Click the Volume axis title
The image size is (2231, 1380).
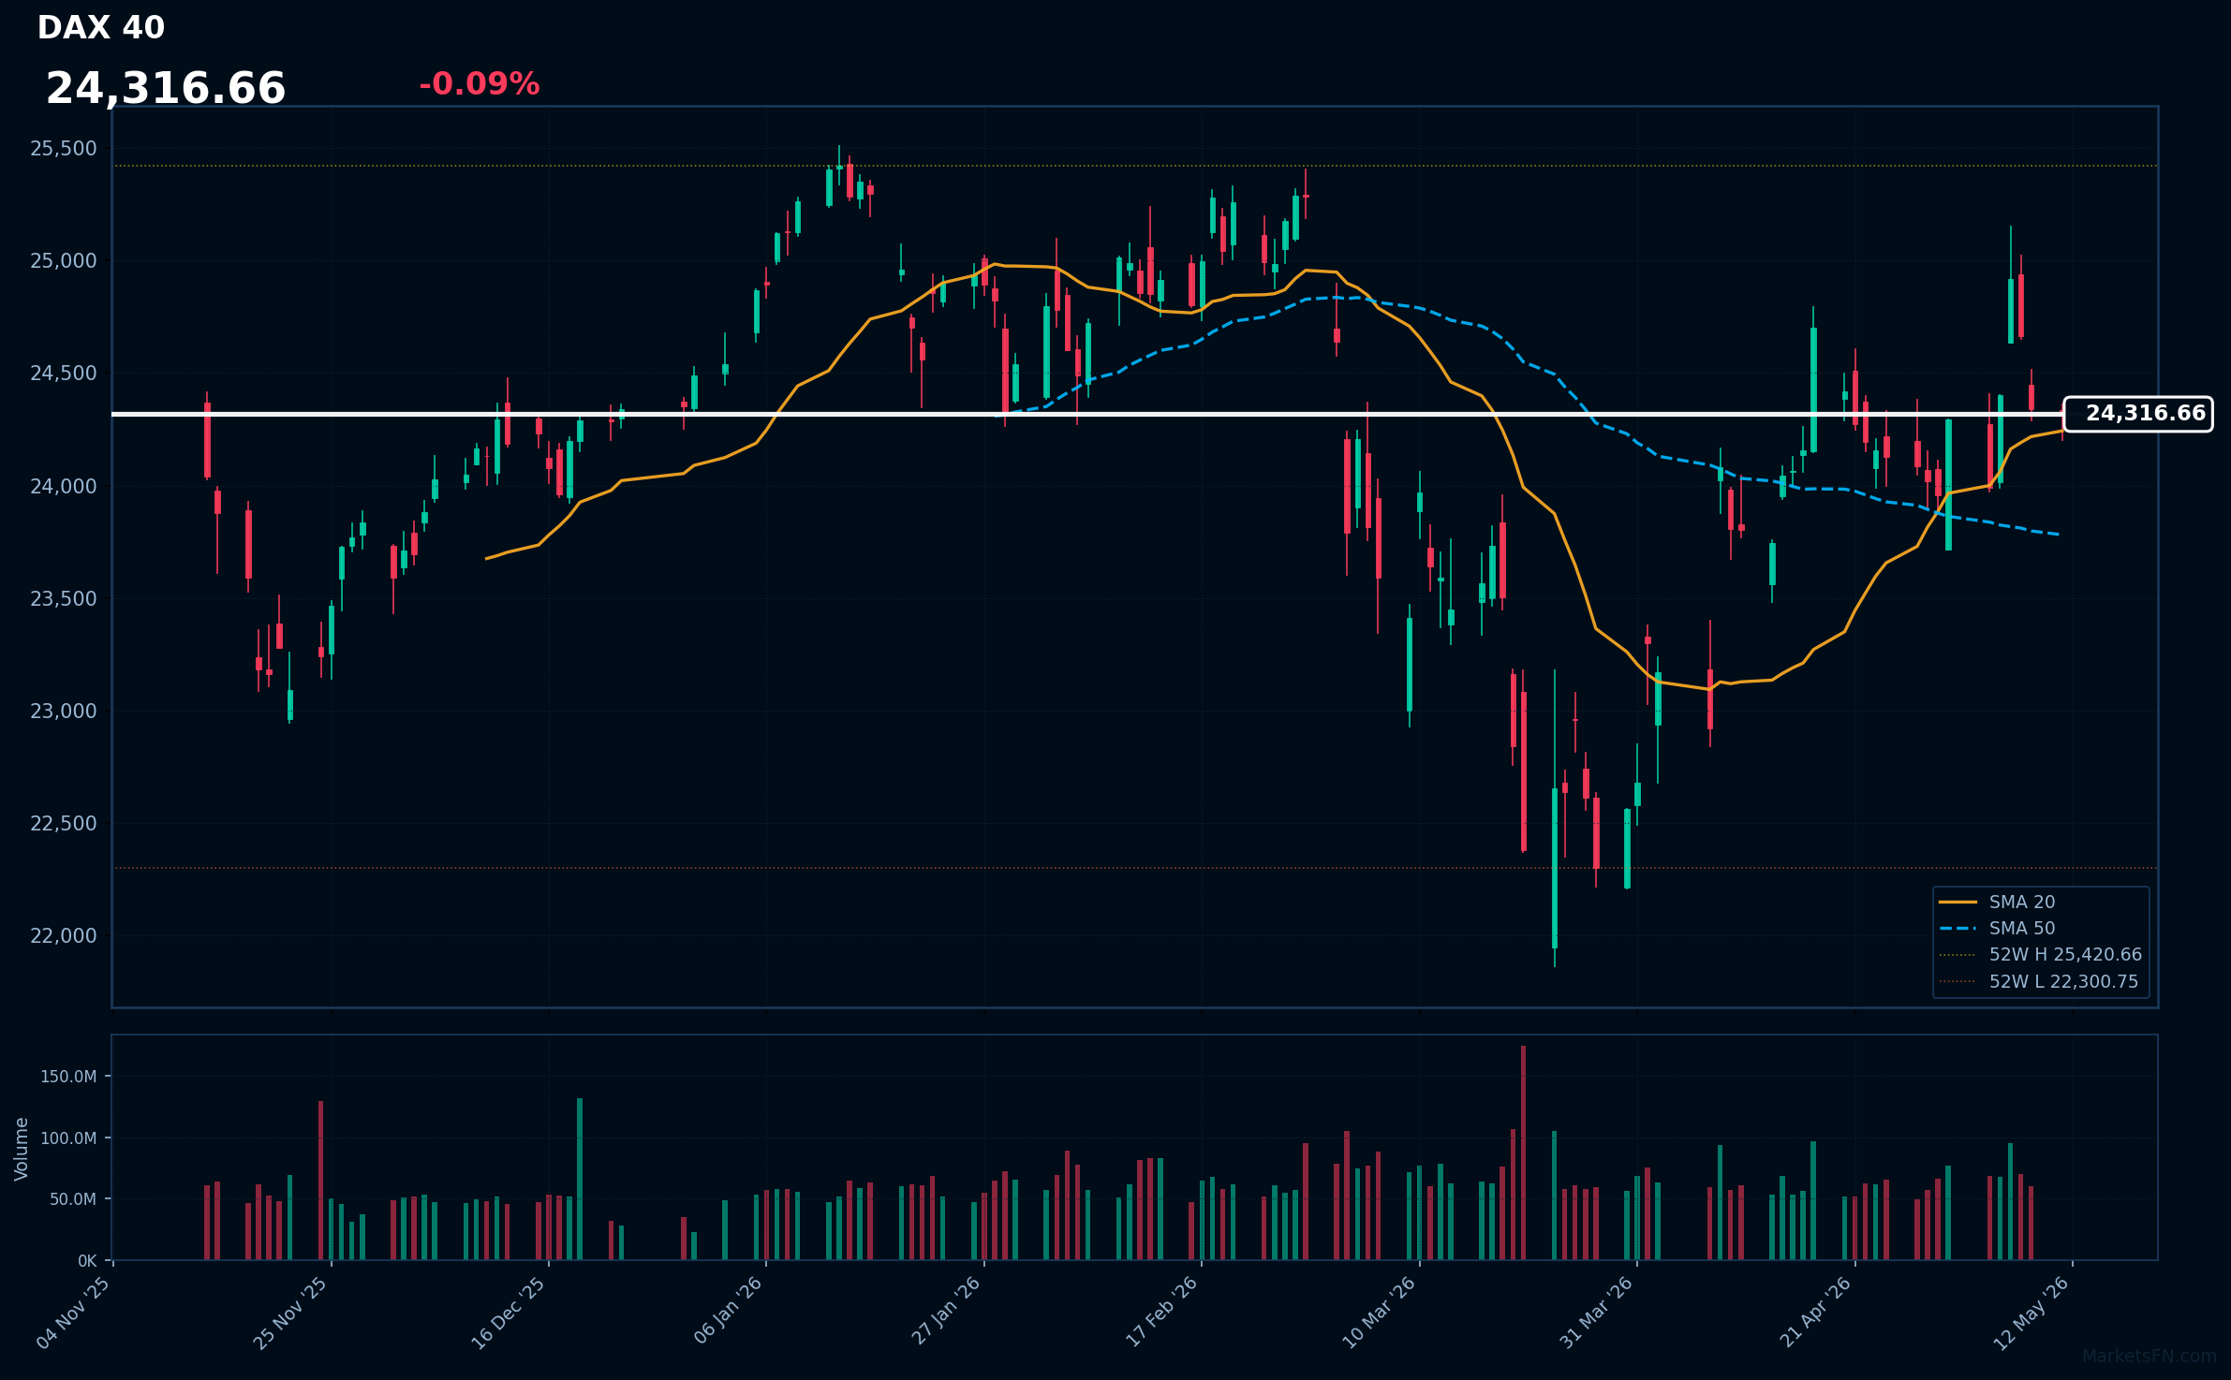click(21, 1149)
